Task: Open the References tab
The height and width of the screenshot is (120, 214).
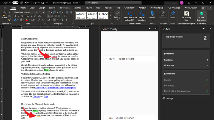Action: 64,8
